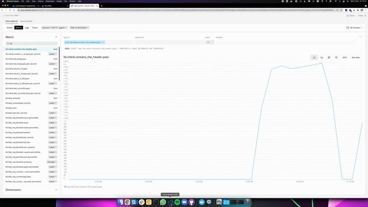Select the bar chart type icon
368x207 pixels.
pyautogui.click(x=321, y=57)
